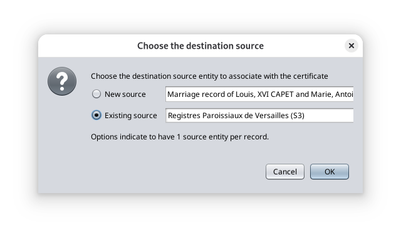Confirm the choice with OK
The height and width of the screenshot is (235, 401).
(330, 172)
